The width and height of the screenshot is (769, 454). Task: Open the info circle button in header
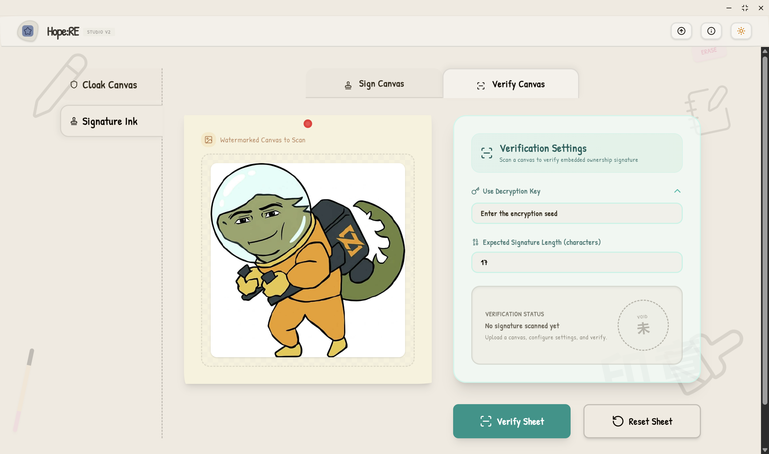coord(711,31)
